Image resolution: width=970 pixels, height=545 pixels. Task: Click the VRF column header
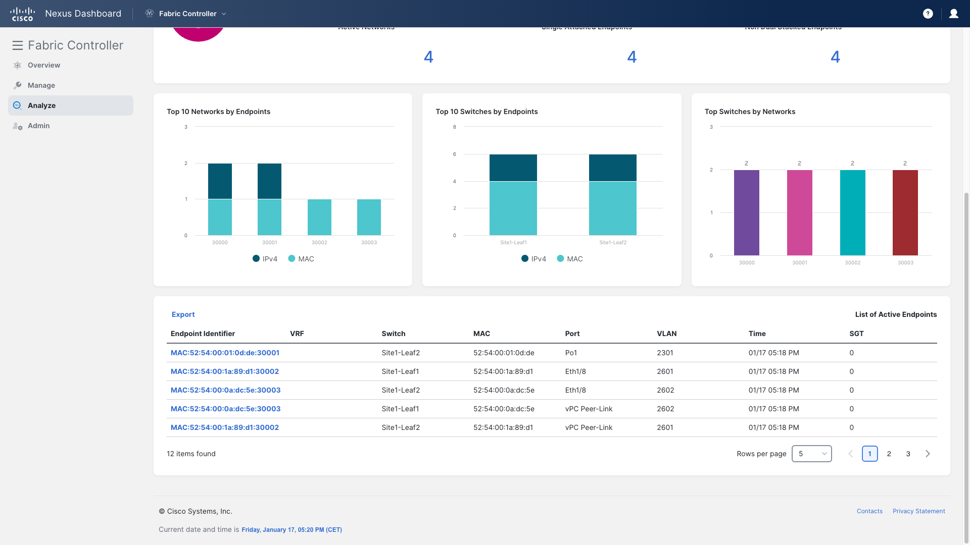(x=297, y=334)
